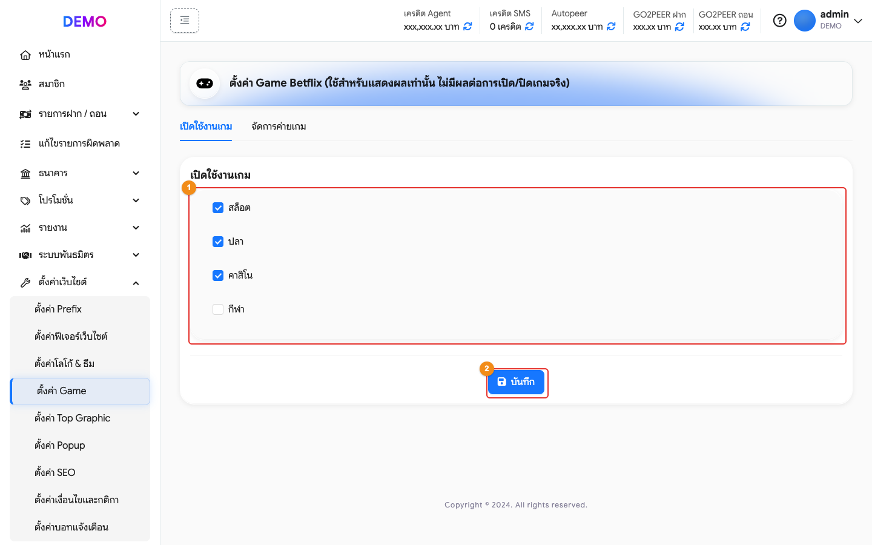
Task: Click the handshake icon beside ระบบพันธมิตร
Action: [x=25, y=256]
